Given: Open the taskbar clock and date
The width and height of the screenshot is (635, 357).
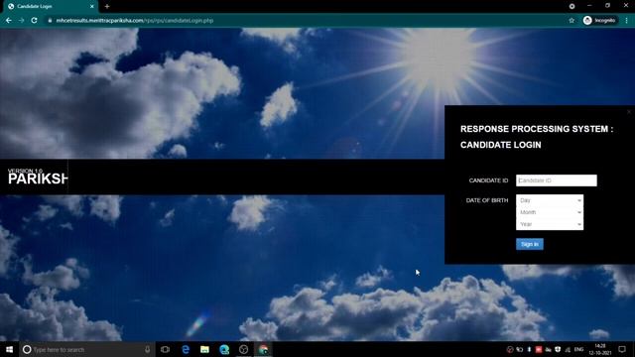Looking at the screenshot, I should point(600,349).
